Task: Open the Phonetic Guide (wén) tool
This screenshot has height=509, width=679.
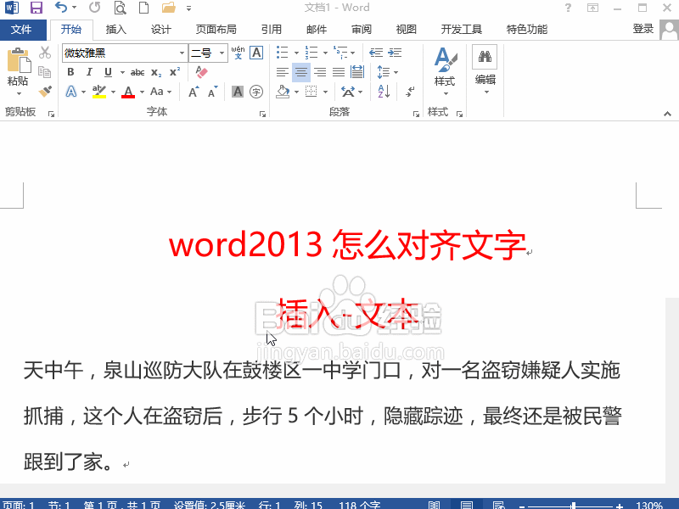Action: coord(238,53)
